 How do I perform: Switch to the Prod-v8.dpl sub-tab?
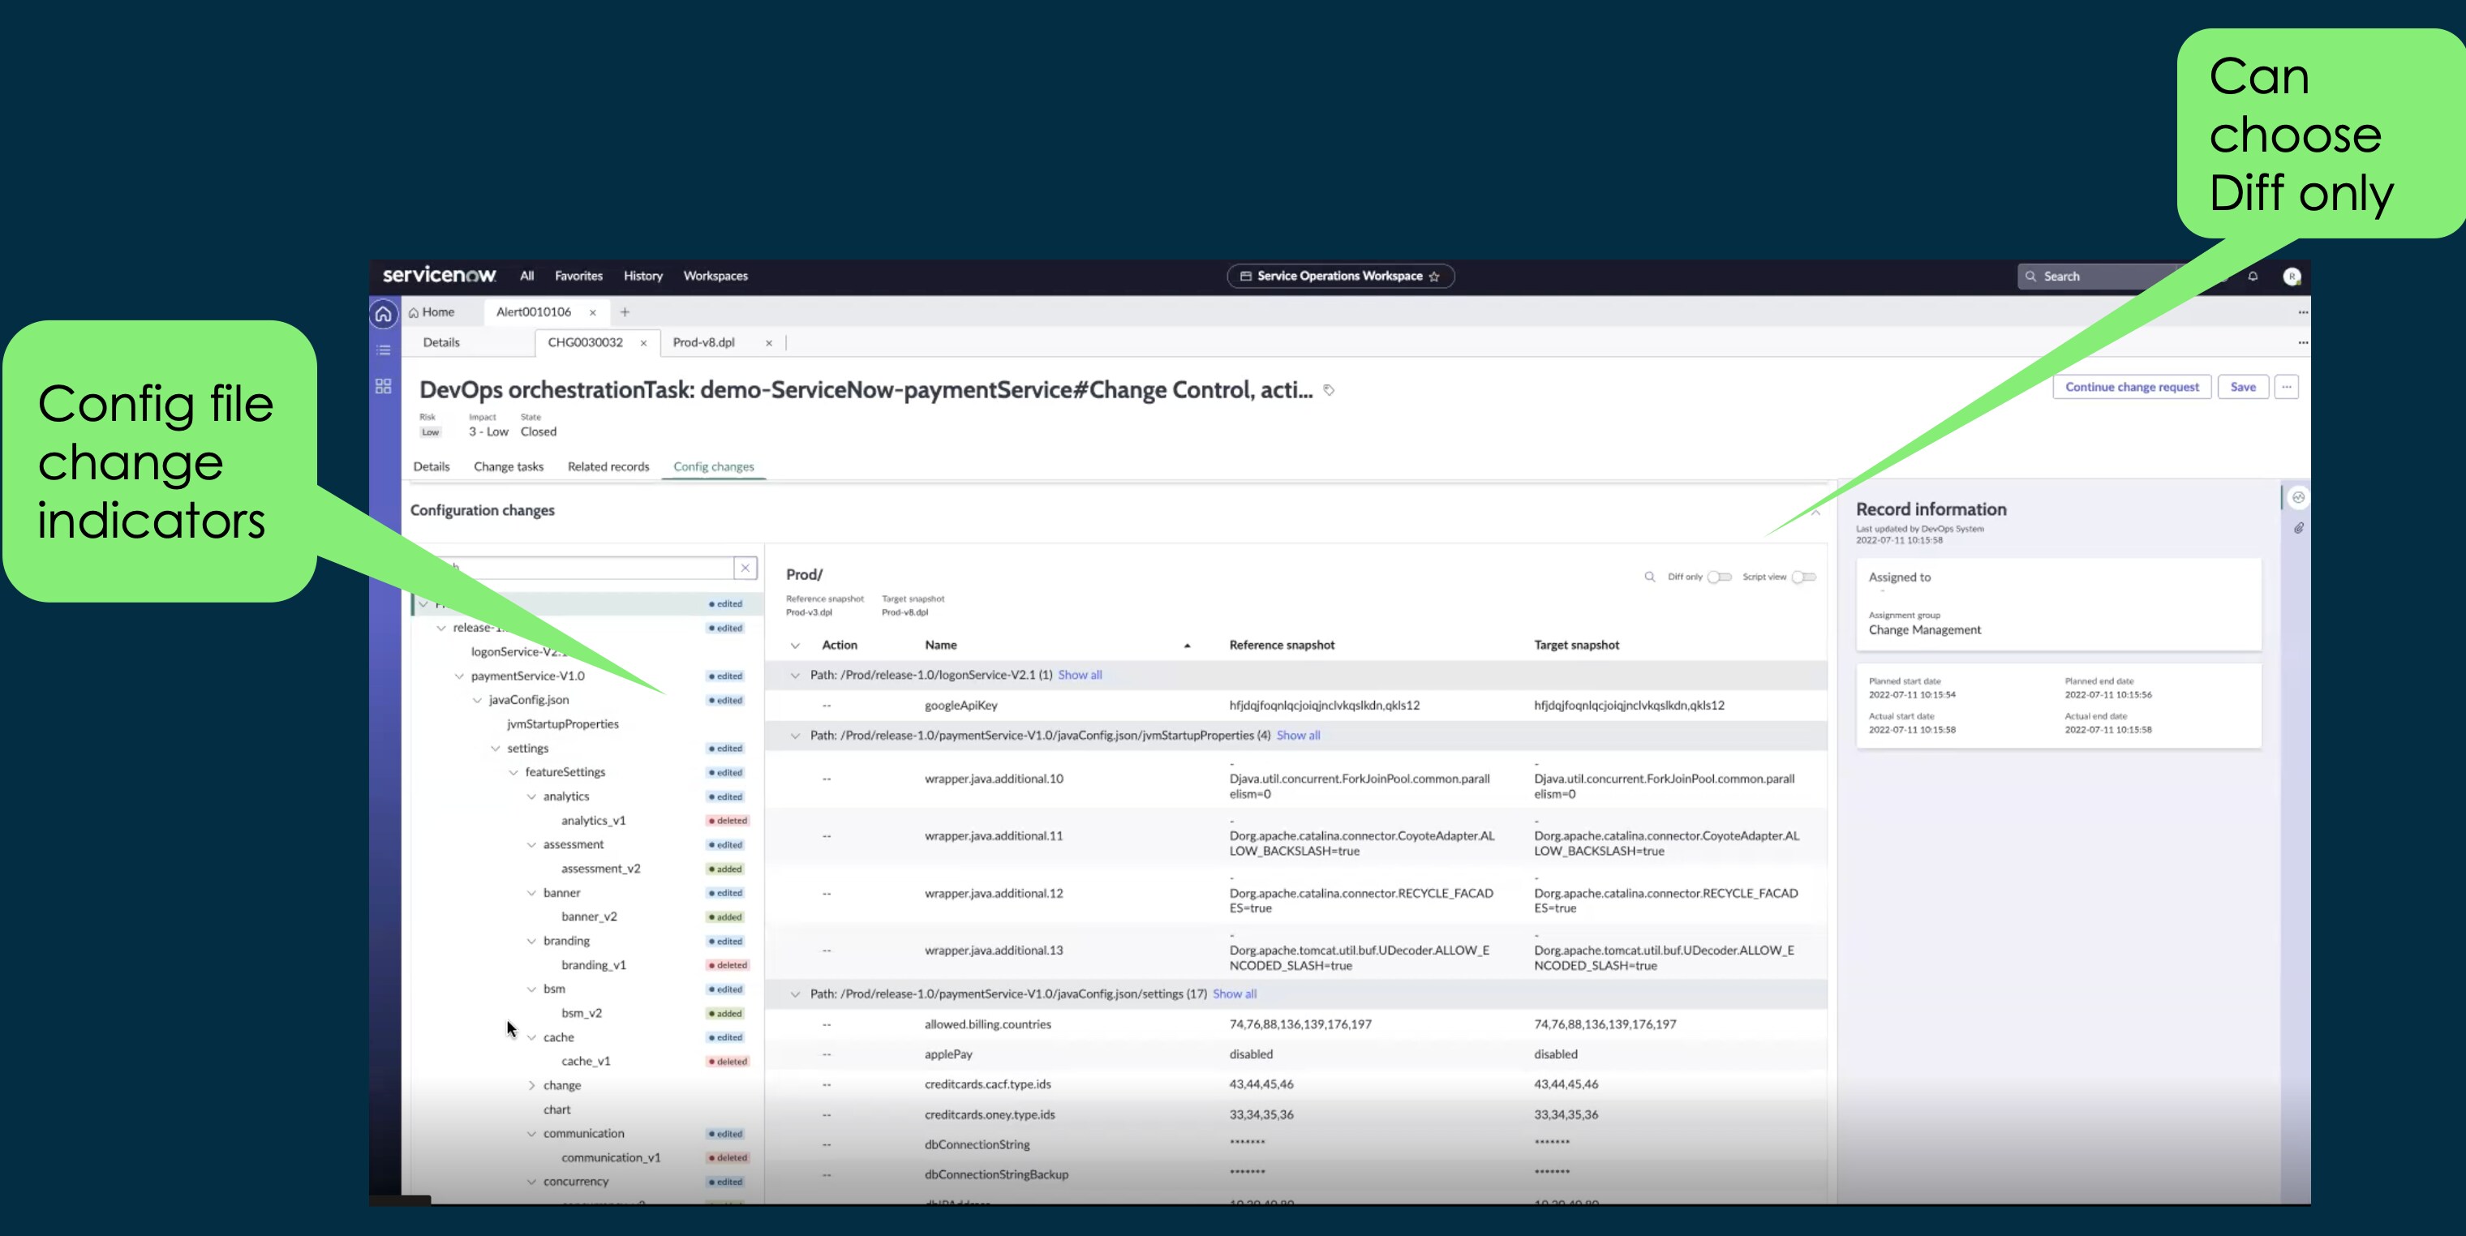click(703, 343)
